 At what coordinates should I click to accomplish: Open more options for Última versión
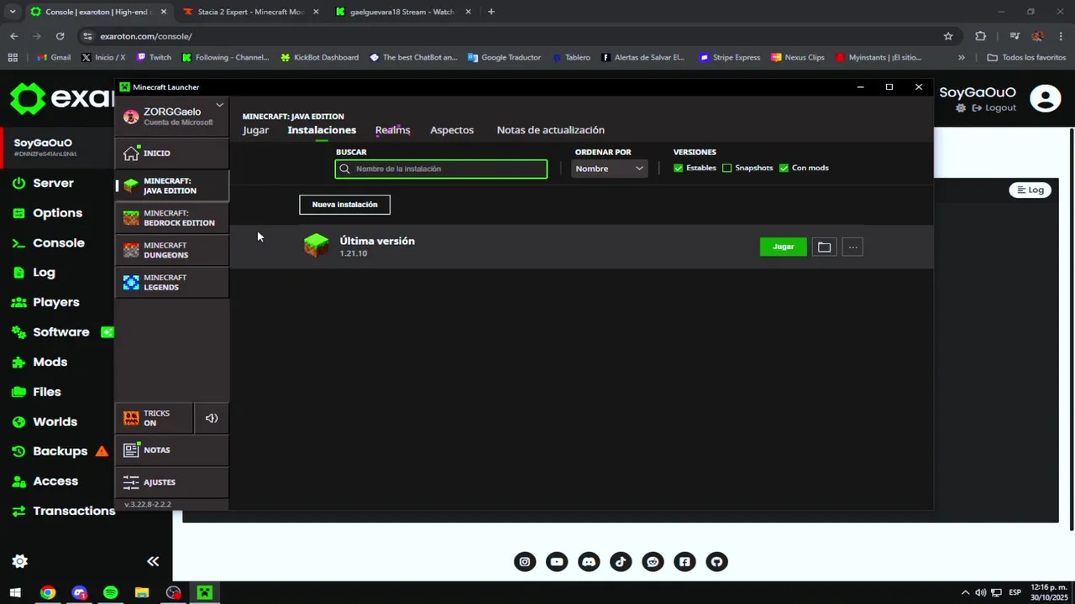(852, 247)
